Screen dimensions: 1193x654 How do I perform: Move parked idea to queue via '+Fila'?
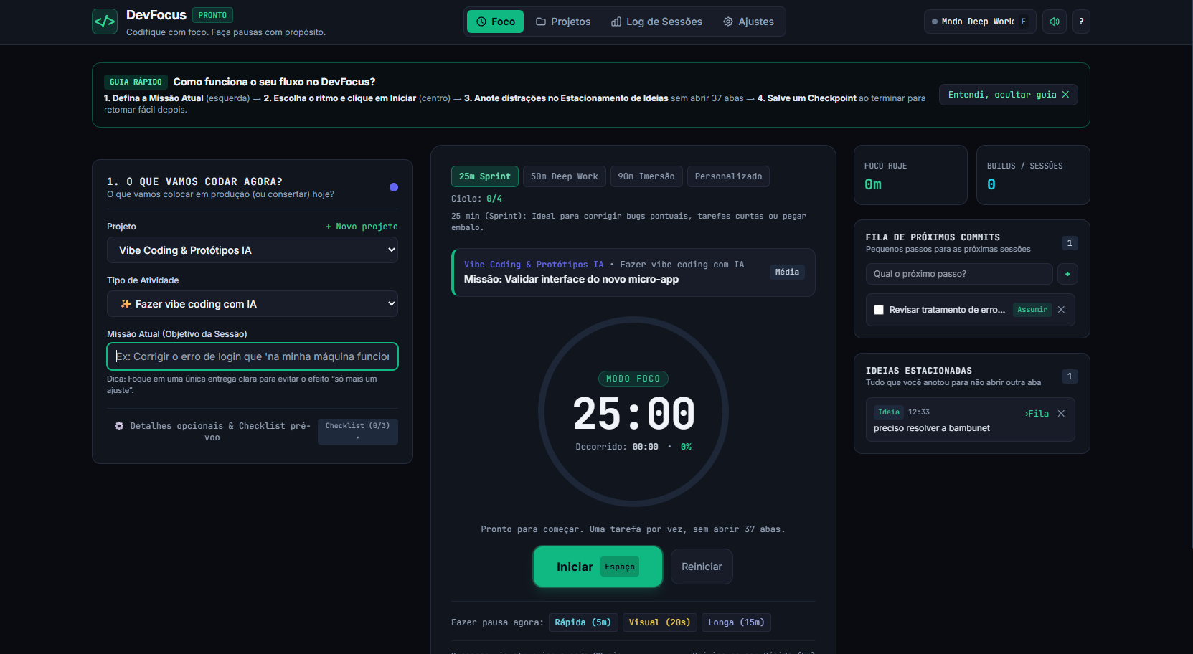(1036, 414)
